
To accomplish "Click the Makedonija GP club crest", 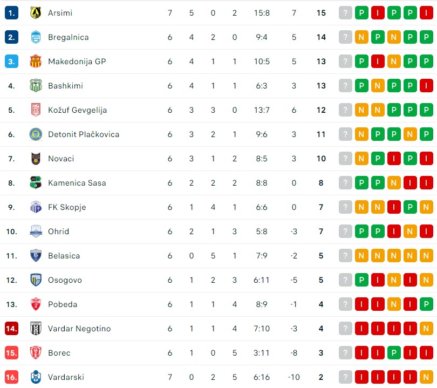I will click(35, 62).
